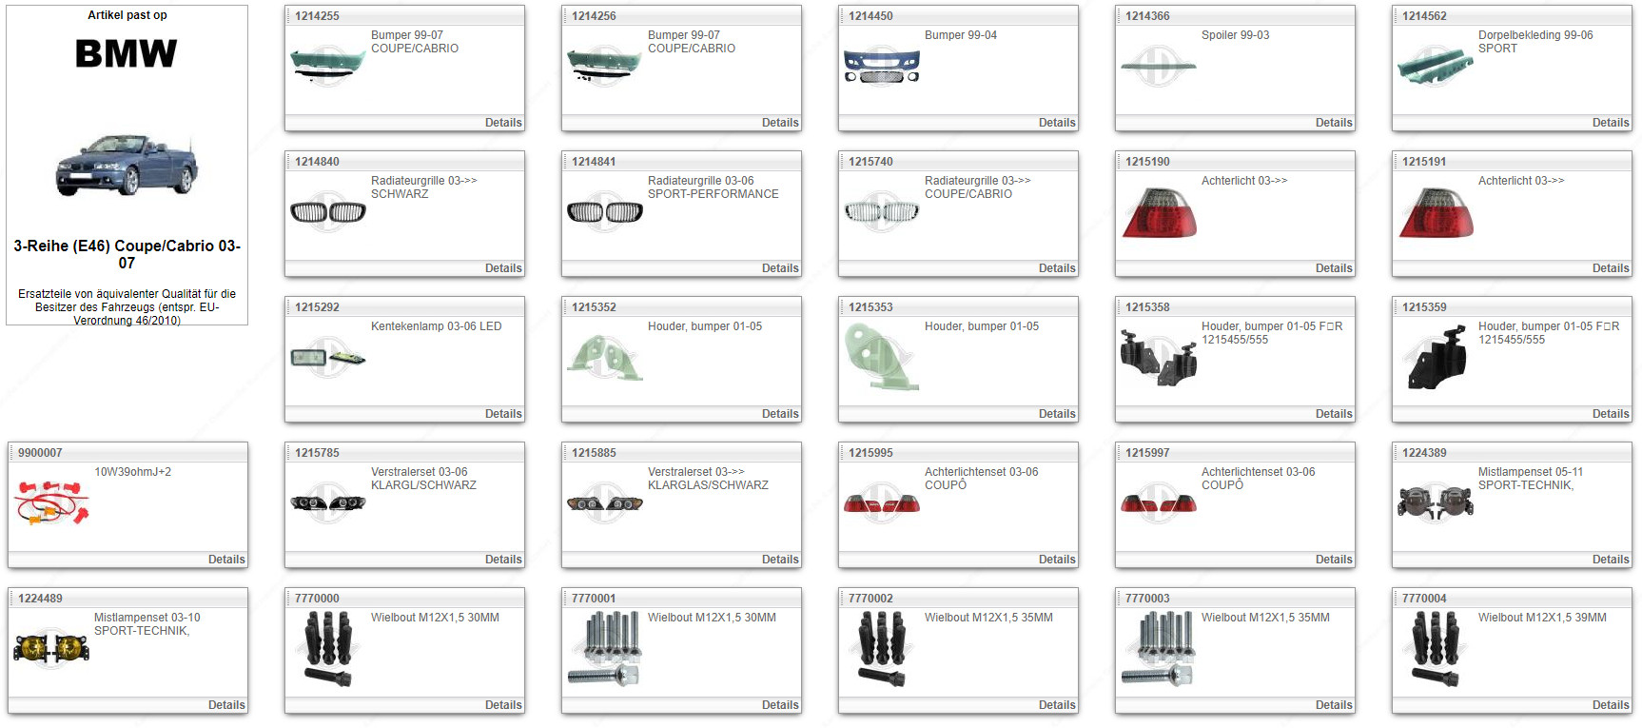The image size is (1642, 728).
Task: Click headlight thumbnail of 1215885
Action: click(x=605, y=503)
